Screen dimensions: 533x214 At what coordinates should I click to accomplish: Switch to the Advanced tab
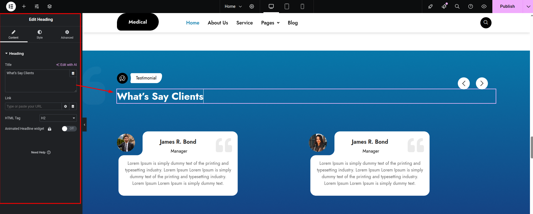click(x=67, y=34)
